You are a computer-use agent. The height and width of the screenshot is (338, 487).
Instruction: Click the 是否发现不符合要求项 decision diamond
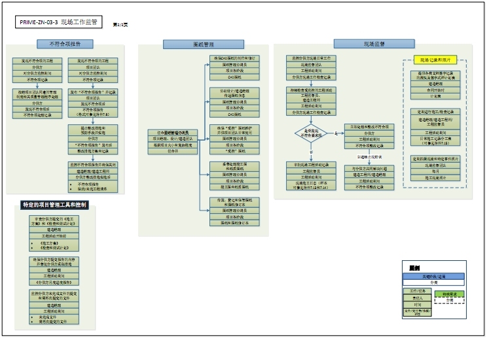(x=311, y=133)
